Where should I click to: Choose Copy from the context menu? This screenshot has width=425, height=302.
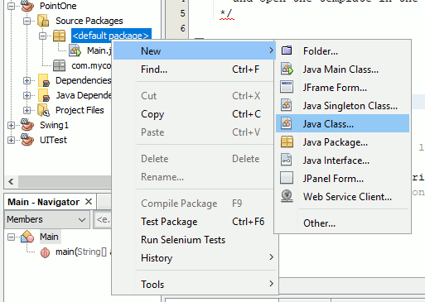click(195, 114)
